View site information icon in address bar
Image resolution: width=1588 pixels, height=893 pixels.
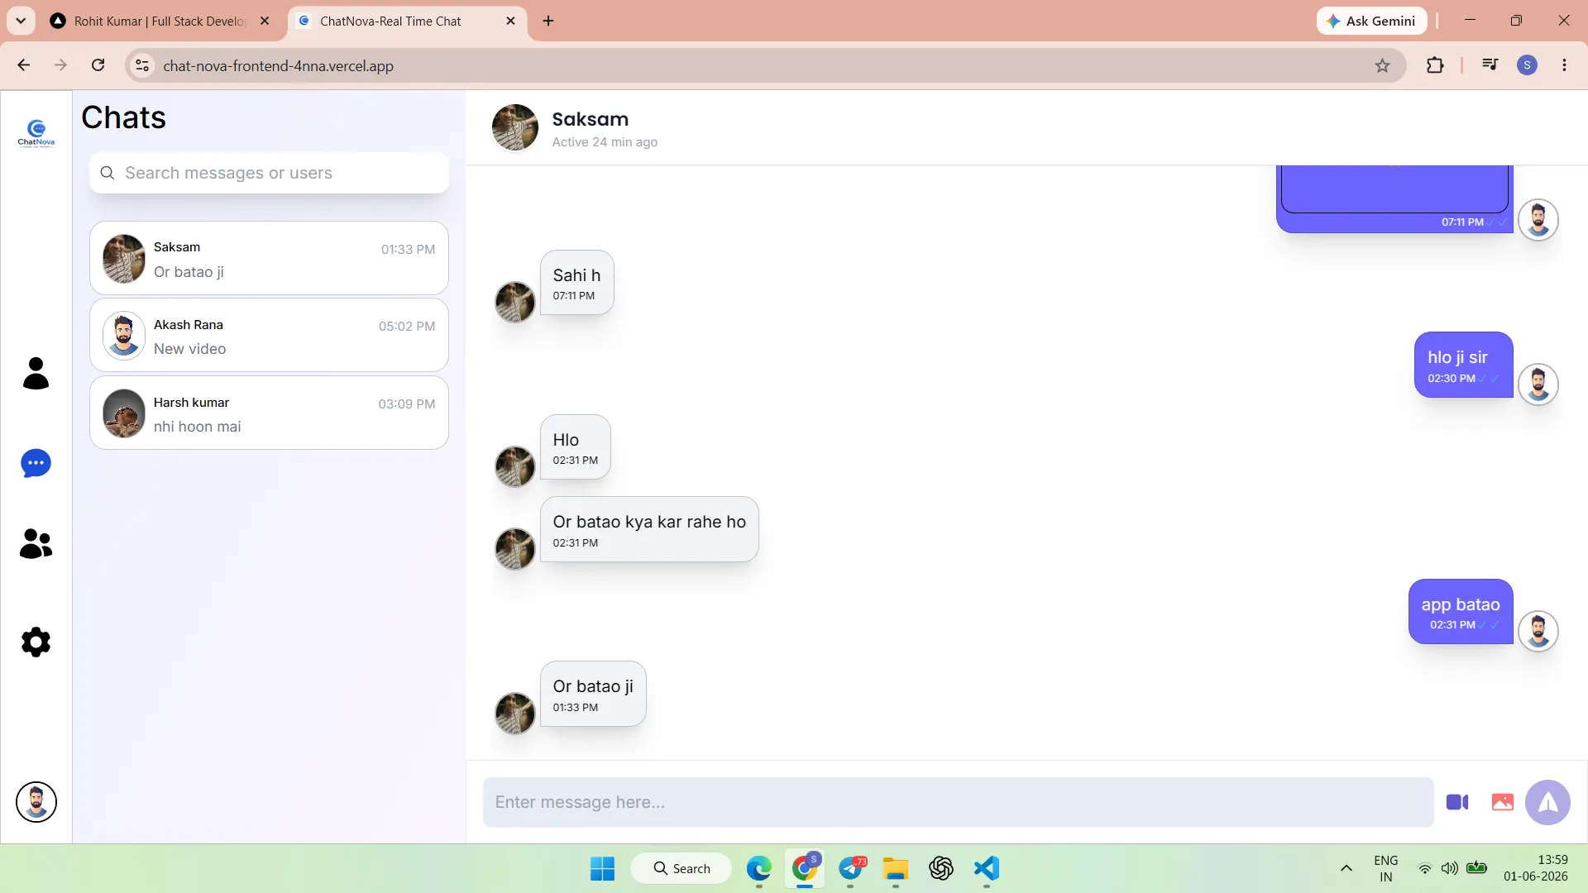(x=142, y=65)
